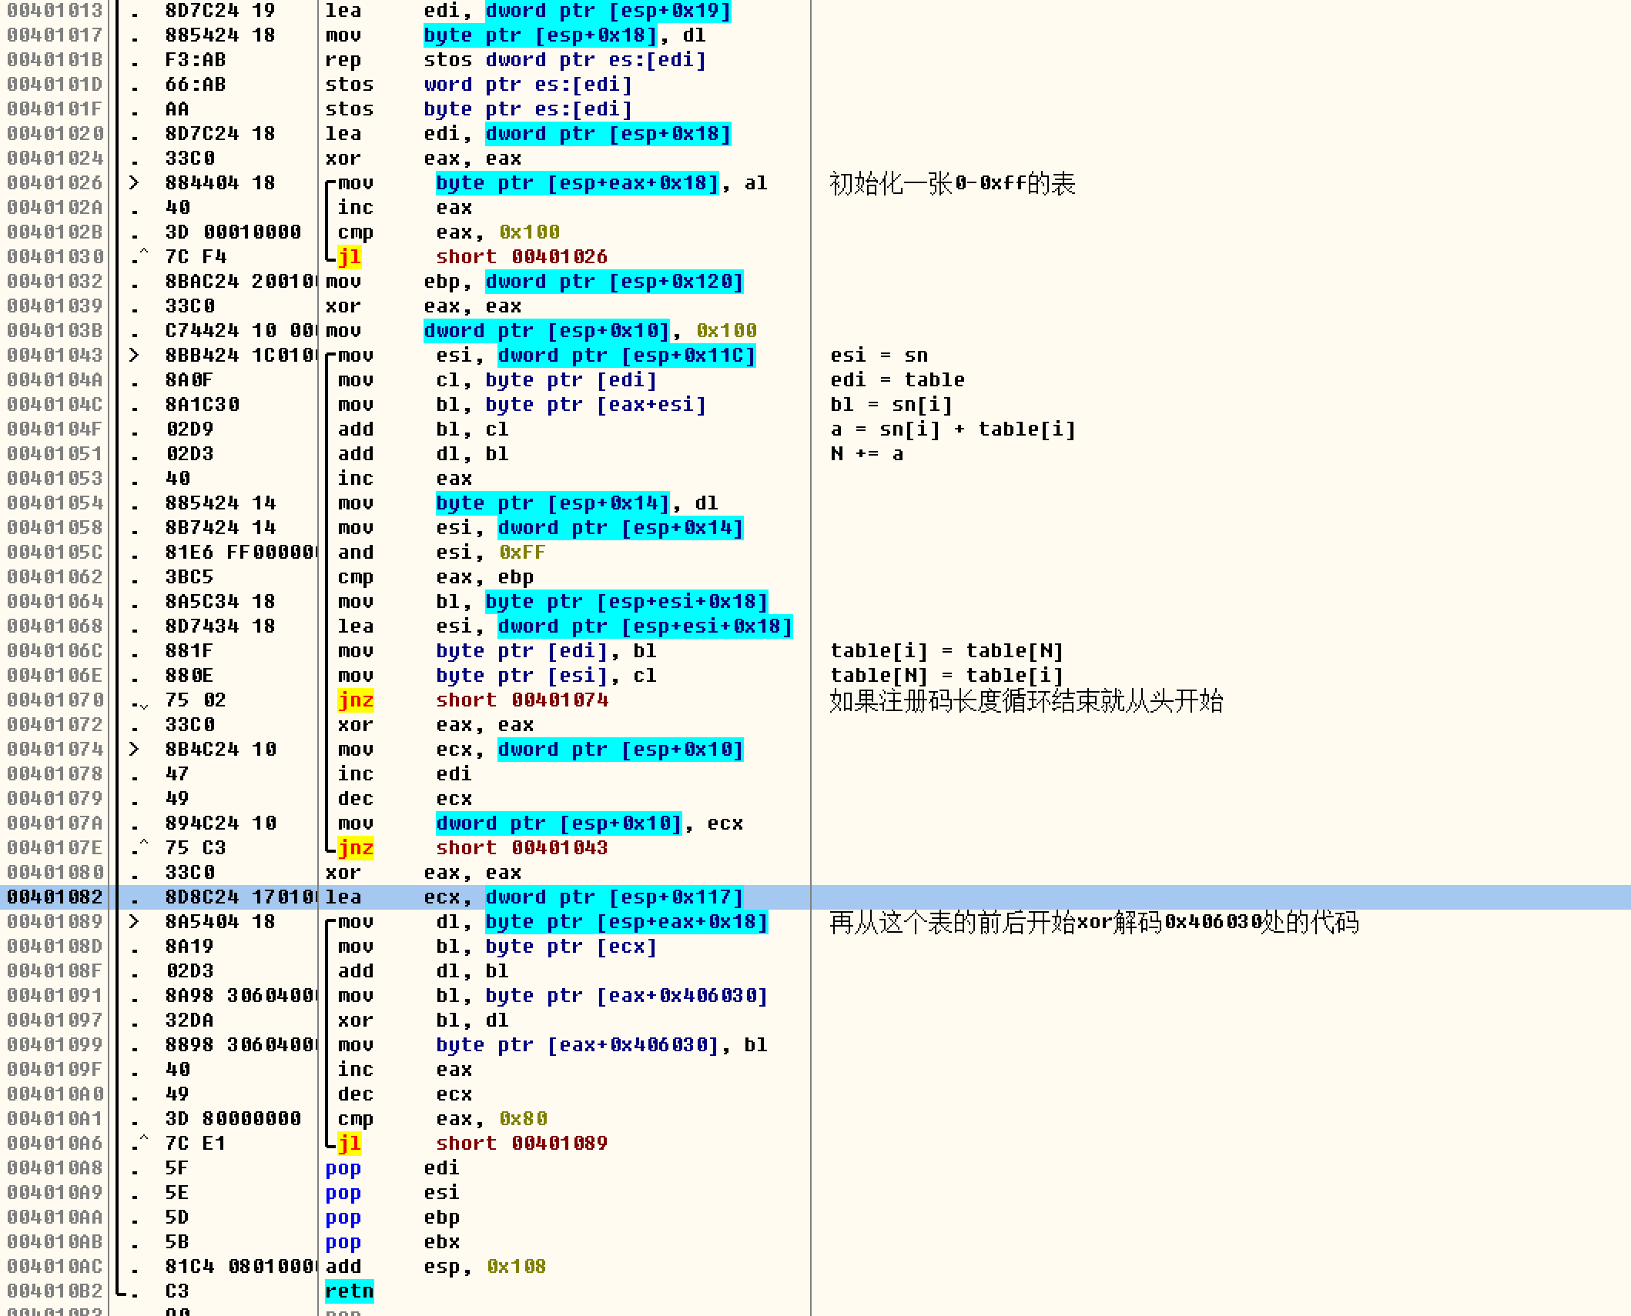The image size is (1631, 1316).
Task: Click the hex bytes F3:AB
Action: point(195,59)
